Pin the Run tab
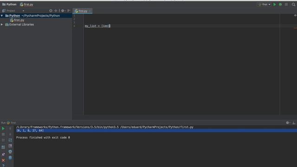Image resolution: width=297 pixels, height=167 pixels. coord(3,154)
